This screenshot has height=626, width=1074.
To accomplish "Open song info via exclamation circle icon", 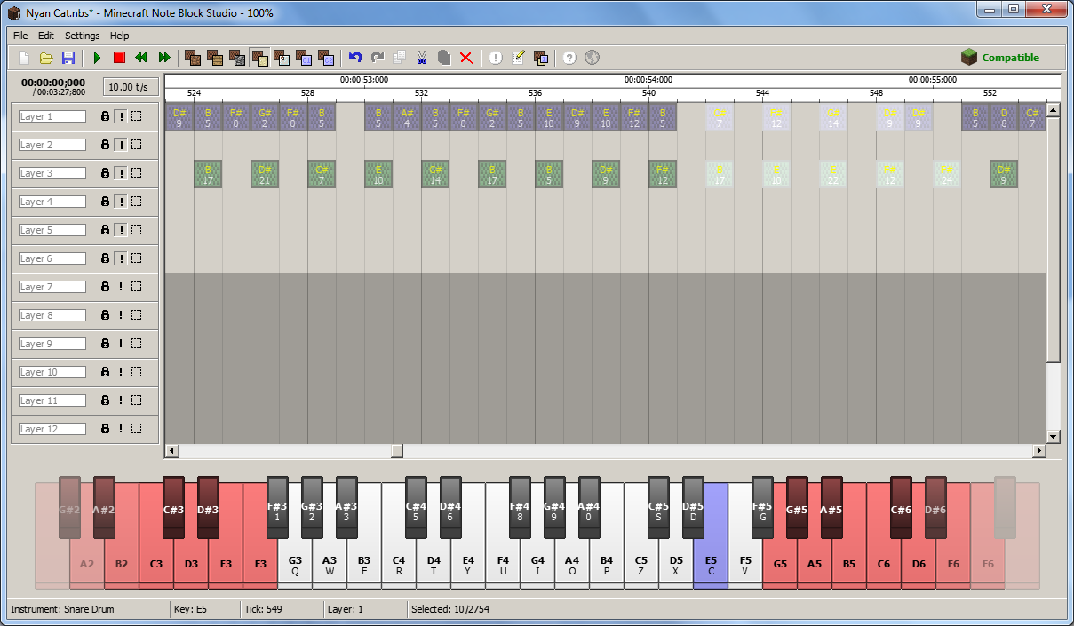I will pos(496,58).
